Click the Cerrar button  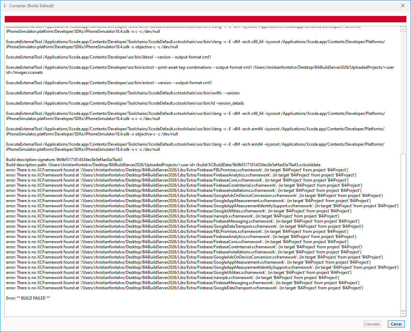[x=396, y=324]
